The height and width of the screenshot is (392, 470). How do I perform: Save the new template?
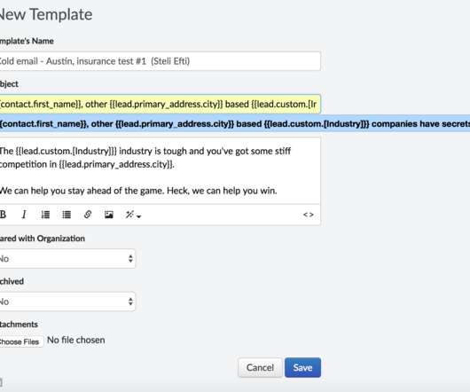tap(302, 367)
